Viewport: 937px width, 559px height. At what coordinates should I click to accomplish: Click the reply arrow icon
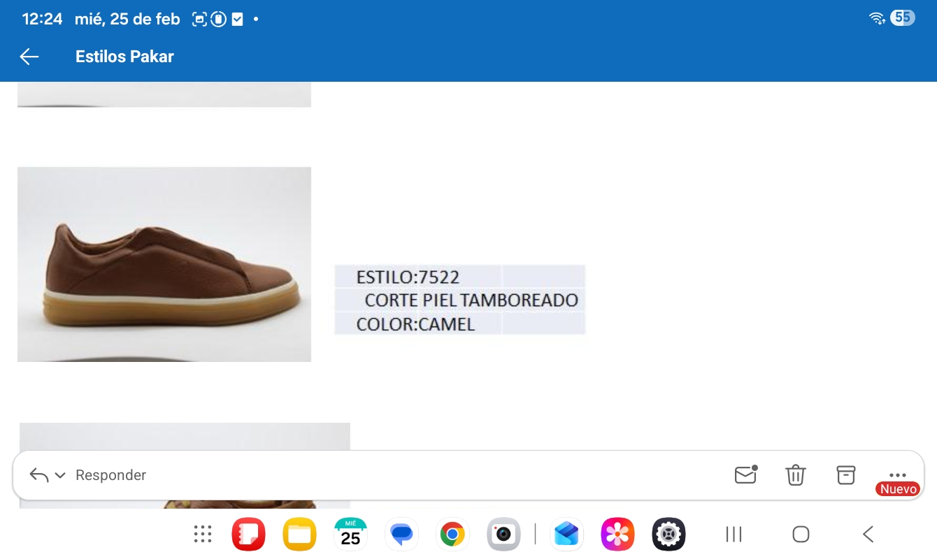(39, 476)
